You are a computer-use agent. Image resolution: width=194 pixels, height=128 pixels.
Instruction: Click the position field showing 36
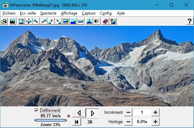[90, 122]
